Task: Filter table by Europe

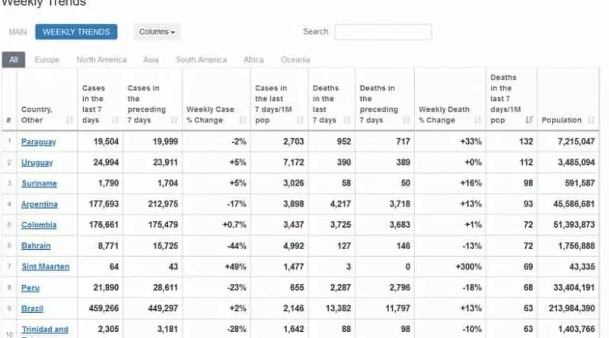Action: pos(47,60)
